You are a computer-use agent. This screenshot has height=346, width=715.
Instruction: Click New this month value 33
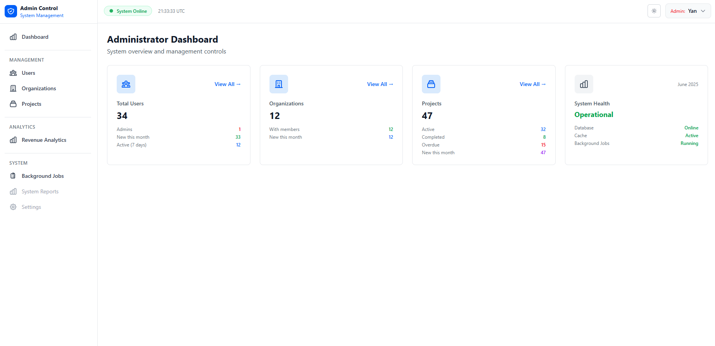pos(238,137)
